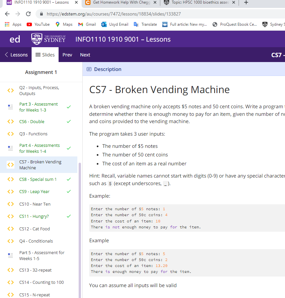Click the padlock site info icon

pyautogui.click(x=41, y=14)
